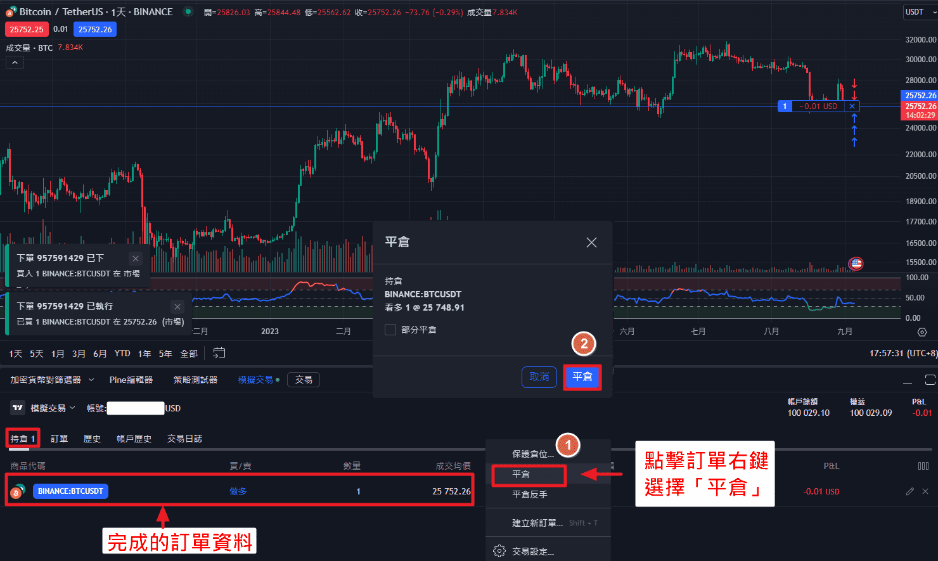Maximize the bottom trading panel
938x561 pixels.
930,380
